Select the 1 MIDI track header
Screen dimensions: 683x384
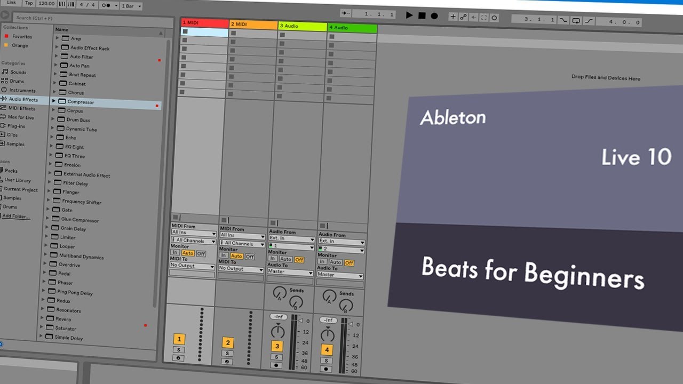205,23
